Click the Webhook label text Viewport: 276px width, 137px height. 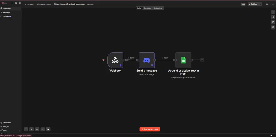[x=115, y=71]
